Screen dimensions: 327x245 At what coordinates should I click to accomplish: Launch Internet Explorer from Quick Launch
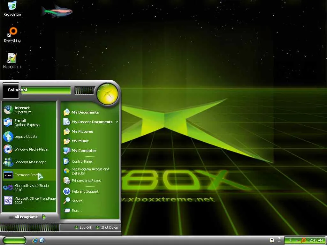pyautogui.click(x=35, y=241)
